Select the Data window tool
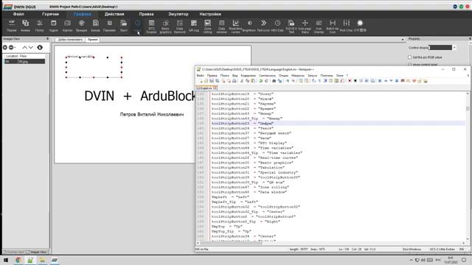 coord(221,26)
